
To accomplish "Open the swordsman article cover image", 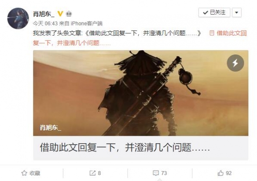I will pos(141,93).
